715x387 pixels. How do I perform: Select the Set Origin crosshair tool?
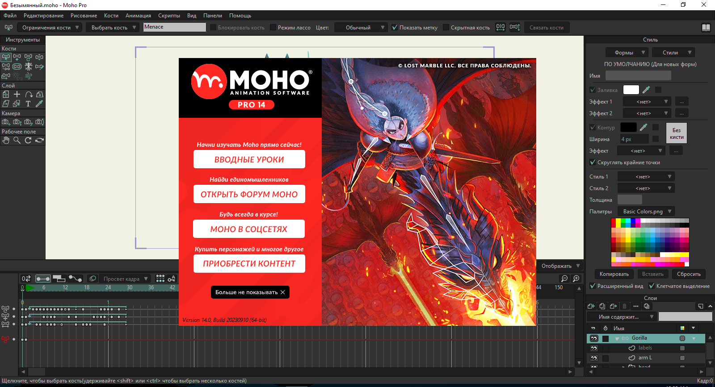(x=17, y=94)
